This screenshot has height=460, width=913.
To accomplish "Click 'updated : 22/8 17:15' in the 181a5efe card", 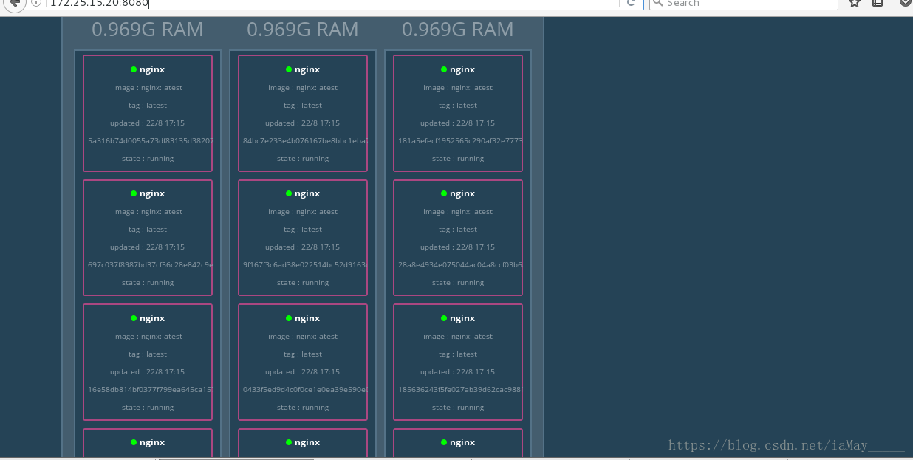I will pyautogui.click(x=458, y=123).
